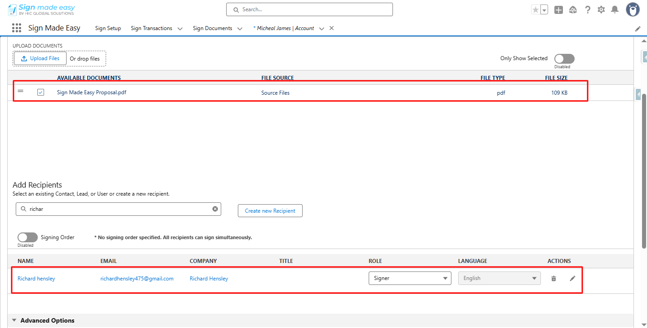Expand the upper right side panel arrow
The image size is (647, 328).
[x=644, y=57]
